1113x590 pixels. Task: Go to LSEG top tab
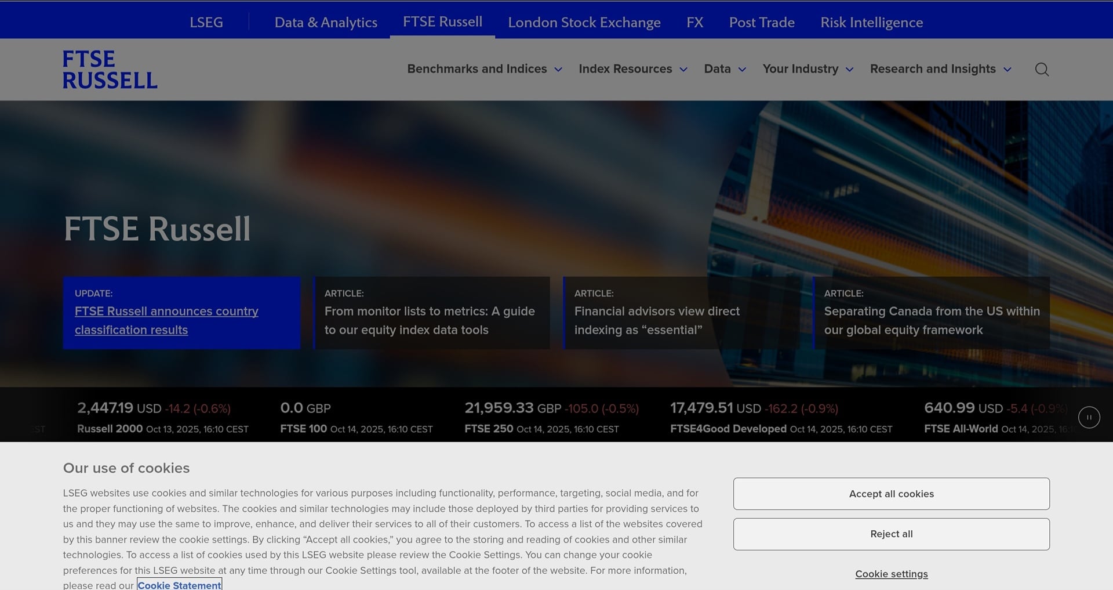point(206,22)
